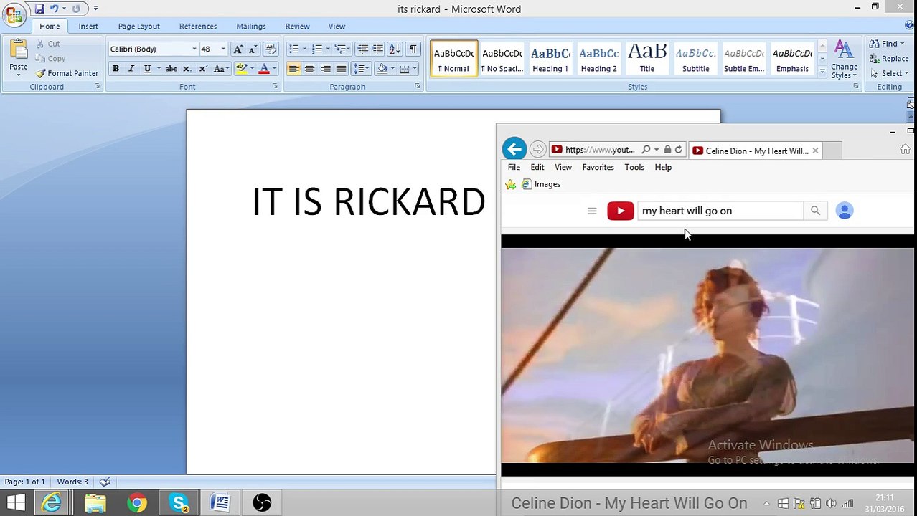Open the borders dropdown
The image size is (917, 516).
(x=415, y=69)
